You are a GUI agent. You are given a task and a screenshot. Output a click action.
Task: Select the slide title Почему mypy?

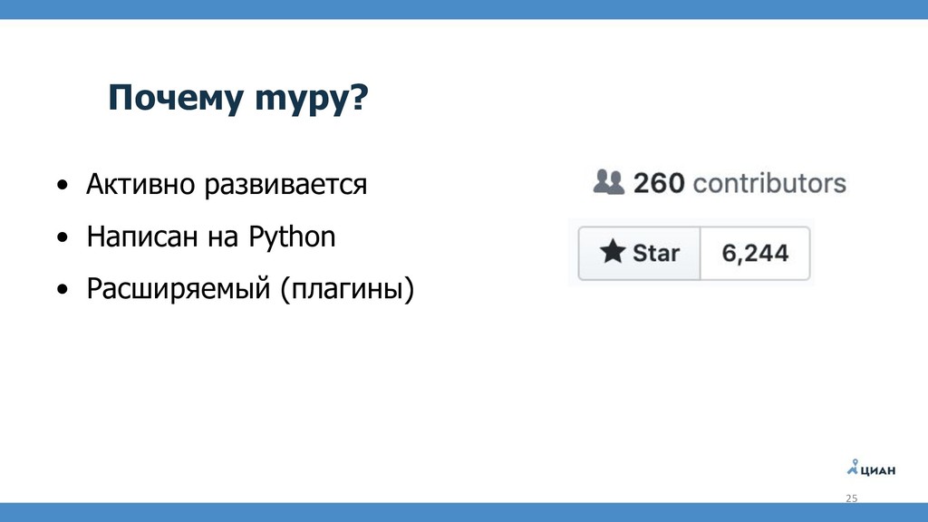pyautogui.click(x=238, y=98)
